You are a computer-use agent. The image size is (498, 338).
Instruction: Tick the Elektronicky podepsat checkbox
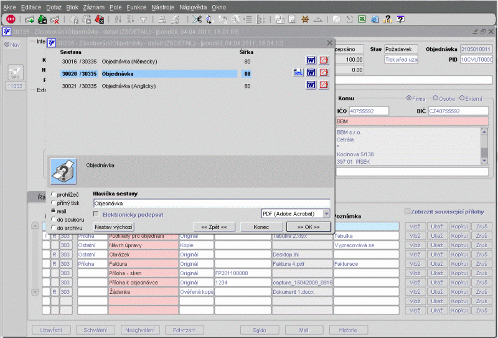[96, 214]
